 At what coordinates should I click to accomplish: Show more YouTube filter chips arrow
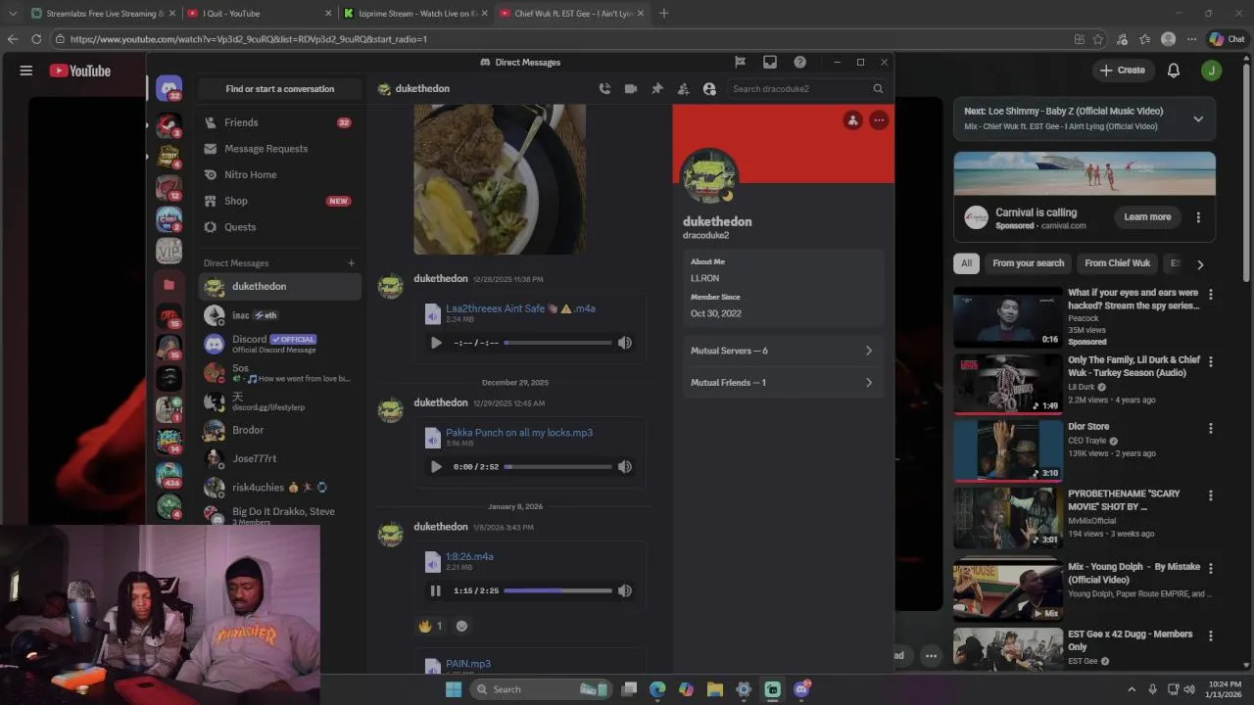coord(1200,263)
